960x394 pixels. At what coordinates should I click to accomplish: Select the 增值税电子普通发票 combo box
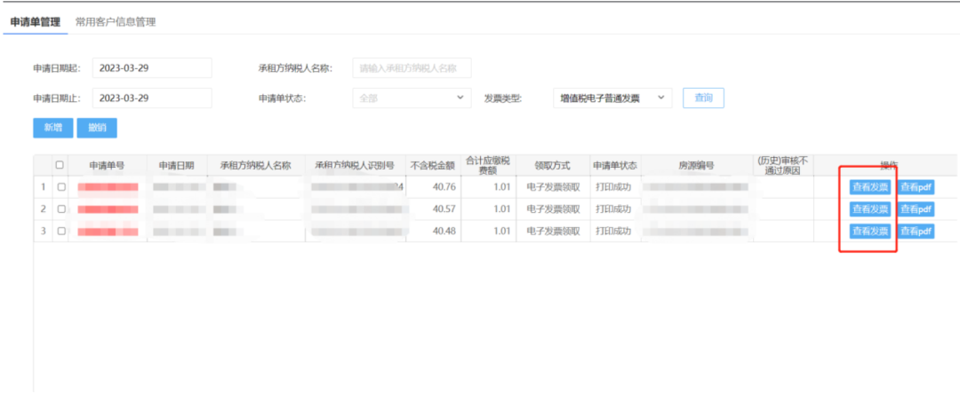(x=612, y=98)
